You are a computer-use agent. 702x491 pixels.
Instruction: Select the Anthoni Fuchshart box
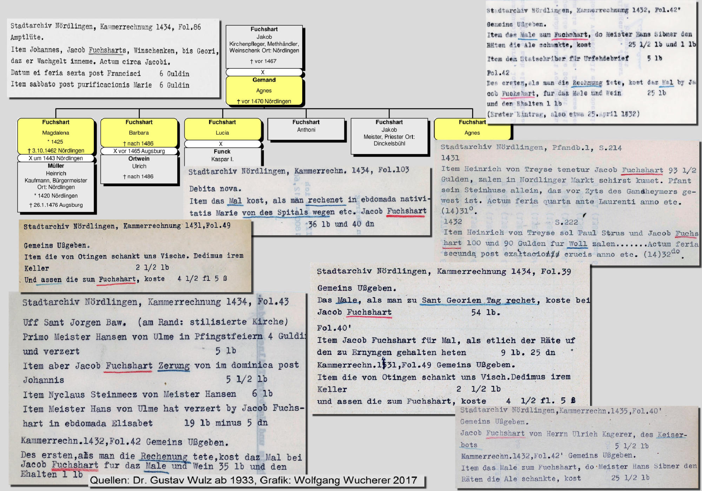click(x=306, y=129)
